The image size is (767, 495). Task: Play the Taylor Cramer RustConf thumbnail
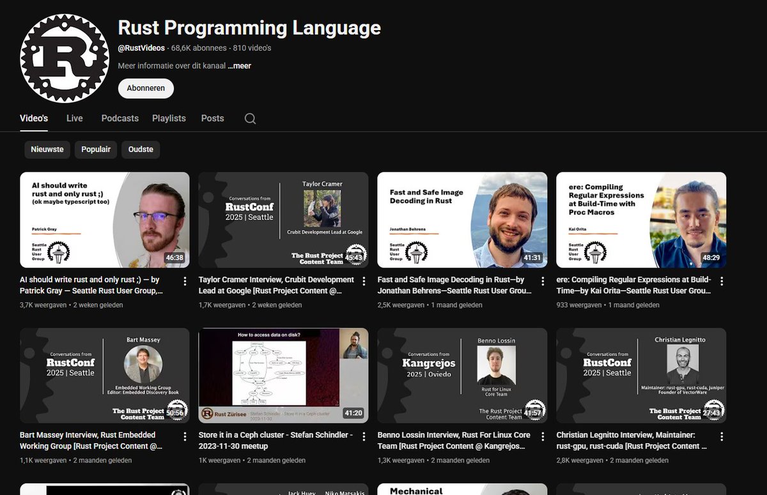click(284, 220)
